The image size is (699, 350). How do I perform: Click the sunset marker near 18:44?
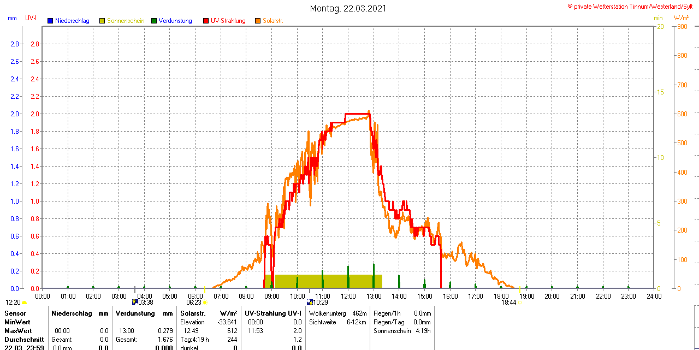click(520, 302)
